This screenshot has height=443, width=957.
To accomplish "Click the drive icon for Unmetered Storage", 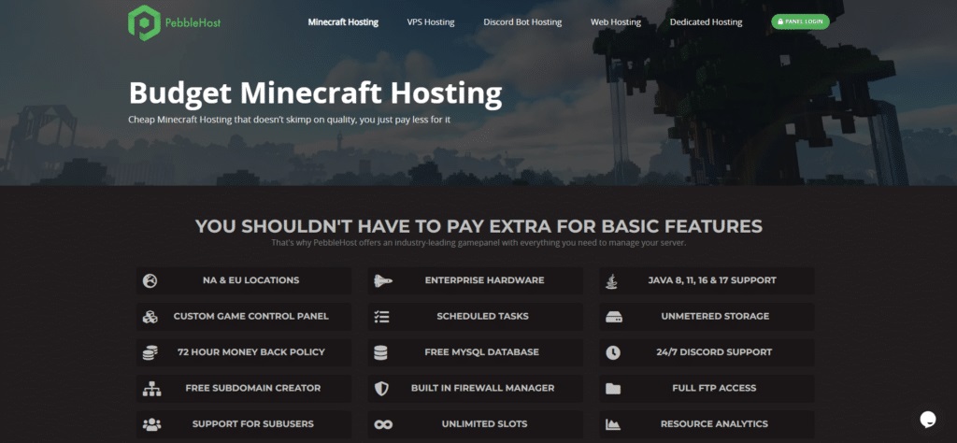I will 614,318.
